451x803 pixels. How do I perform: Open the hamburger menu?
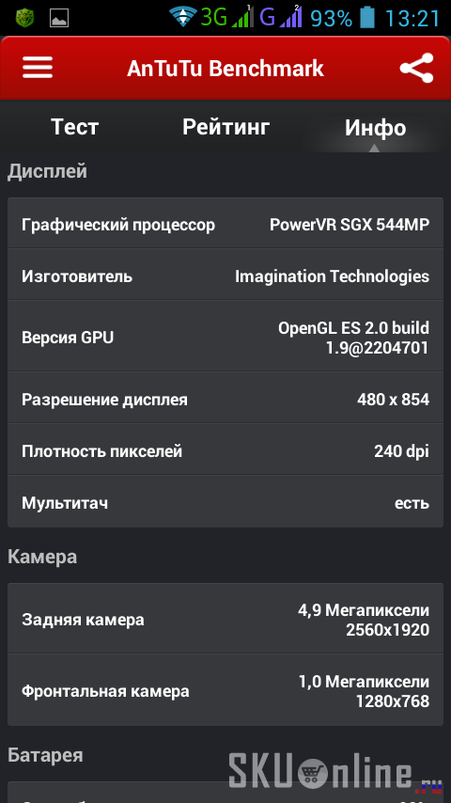[38, 68]
